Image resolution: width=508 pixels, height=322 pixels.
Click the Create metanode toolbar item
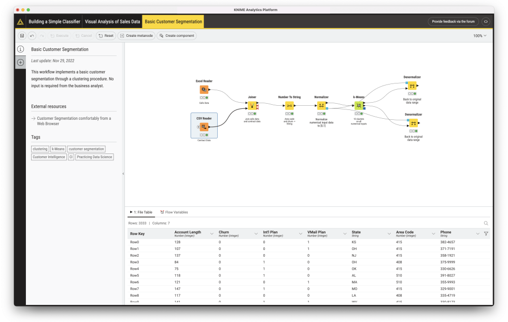pyautogui.click(x=136, y=36)
